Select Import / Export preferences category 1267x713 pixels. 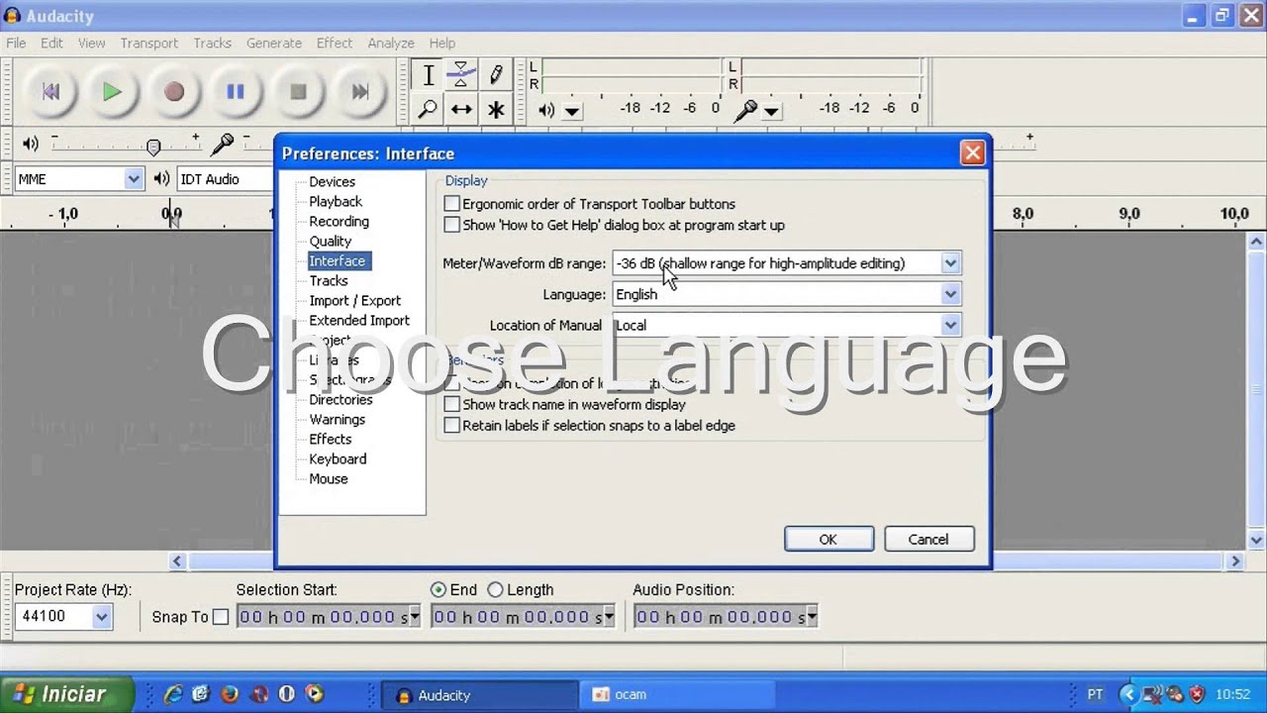[x=354, y=300]
